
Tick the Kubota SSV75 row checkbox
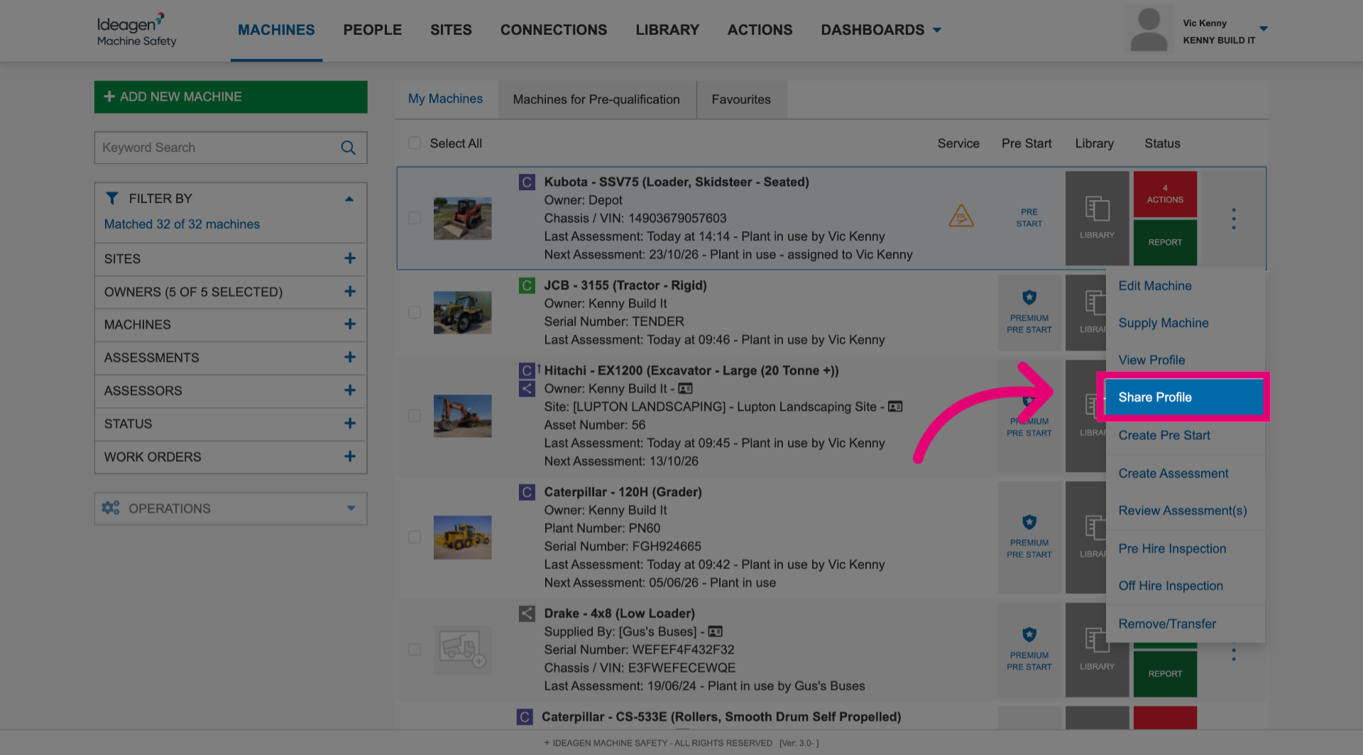[415, 219]
